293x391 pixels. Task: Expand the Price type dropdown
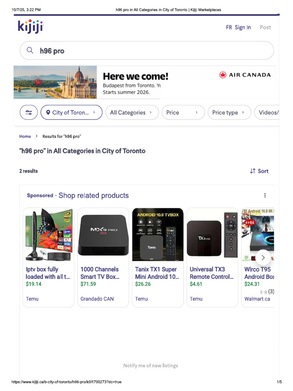[229, 113]
